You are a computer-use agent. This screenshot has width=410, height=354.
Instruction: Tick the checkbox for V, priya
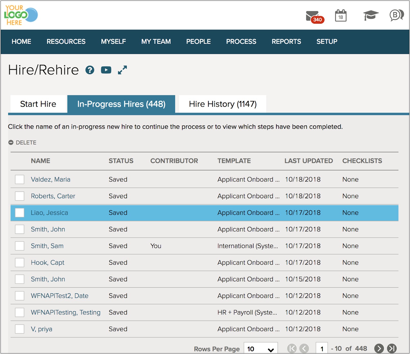(x=20, y=329)
